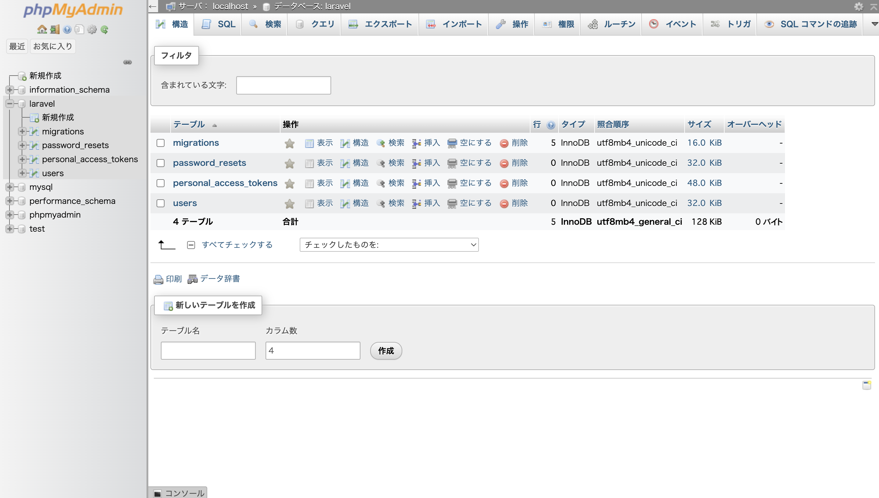879x498 pixels.
Task: Open the インポート import tab
Action: pyautogui.click(x=454, y=24)
